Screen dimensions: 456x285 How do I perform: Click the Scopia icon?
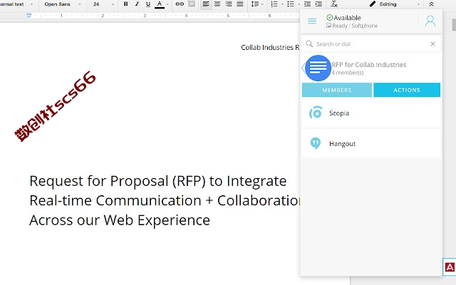[316, 113]
